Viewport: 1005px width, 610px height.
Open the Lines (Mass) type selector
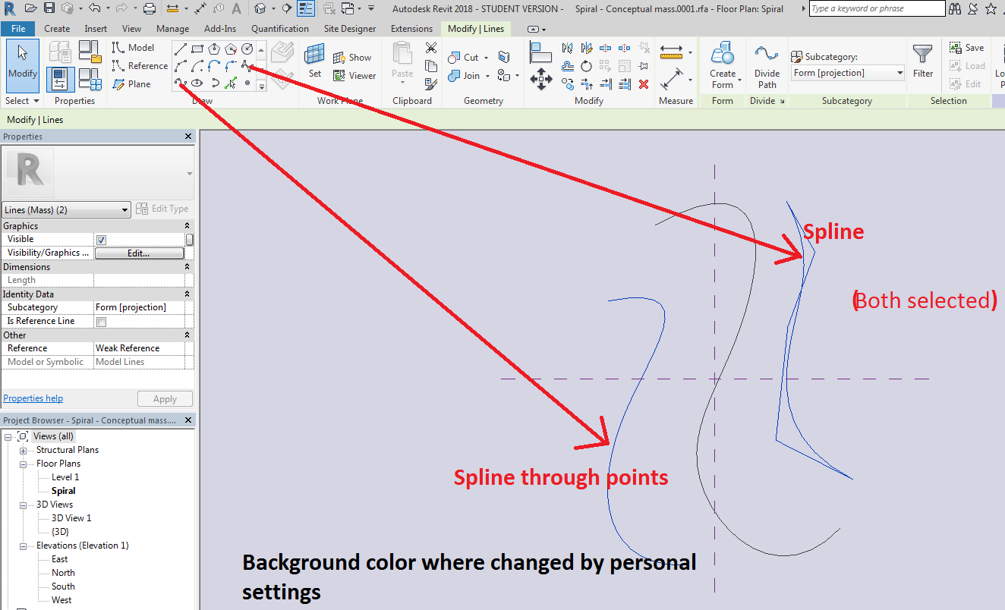pos(67,210)
